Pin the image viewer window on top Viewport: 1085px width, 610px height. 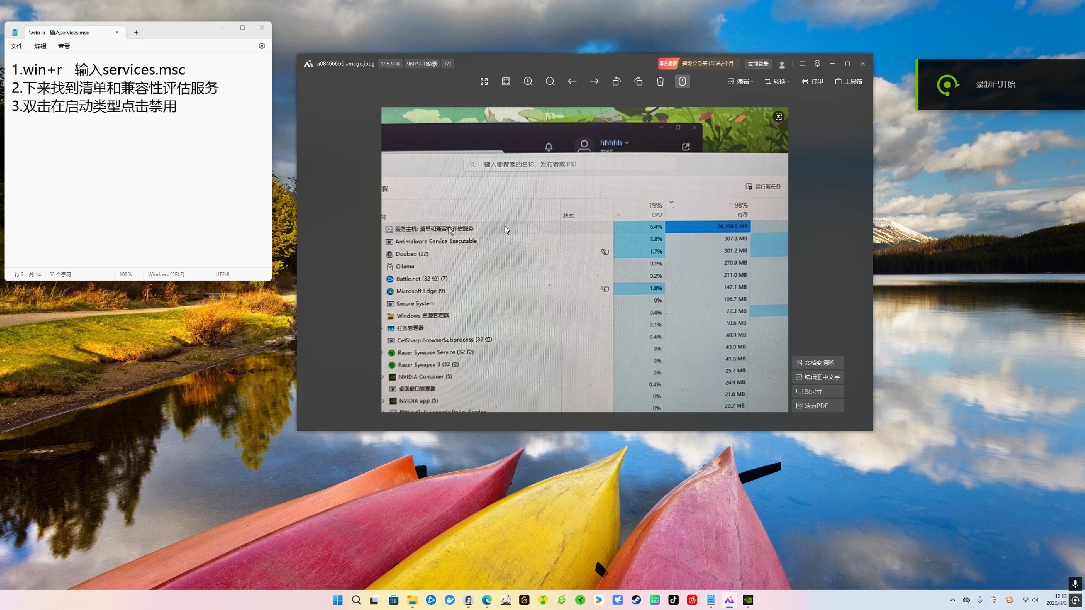click(817, 64)
